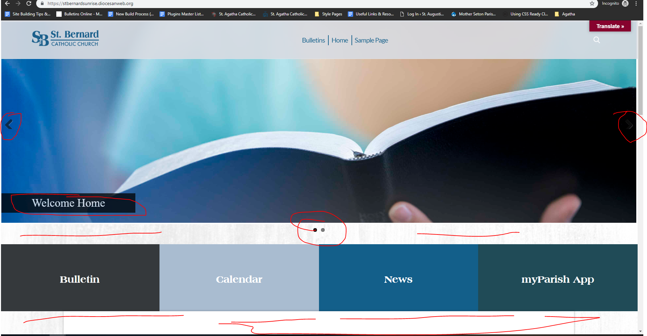The height and width of the screenshot is (336, 647).
Task: Click the Bulletin tile
Action: tap(80, 279)
